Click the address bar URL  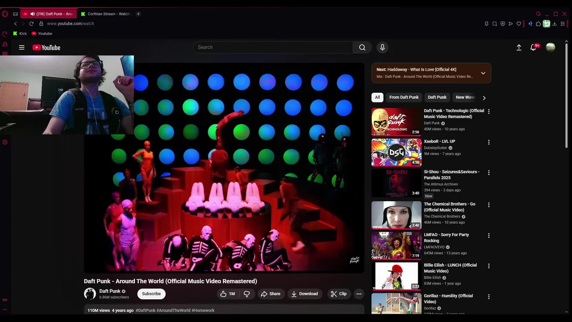[70, 24]
